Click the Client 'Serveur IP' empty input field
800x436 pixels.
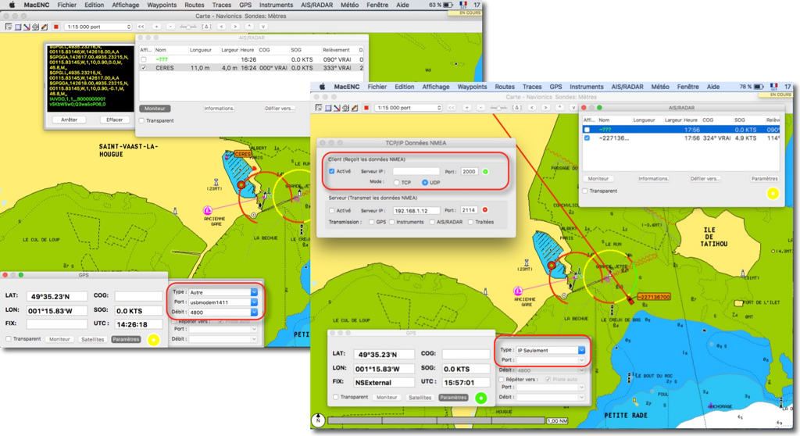click(416, 172)
